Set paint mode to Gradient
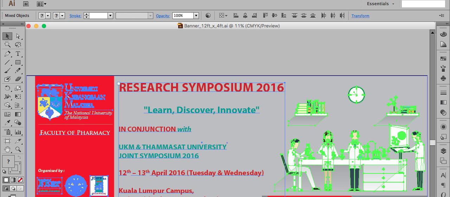Image resolution: width=450 pixels, height=197 pixels. point(13,180)
